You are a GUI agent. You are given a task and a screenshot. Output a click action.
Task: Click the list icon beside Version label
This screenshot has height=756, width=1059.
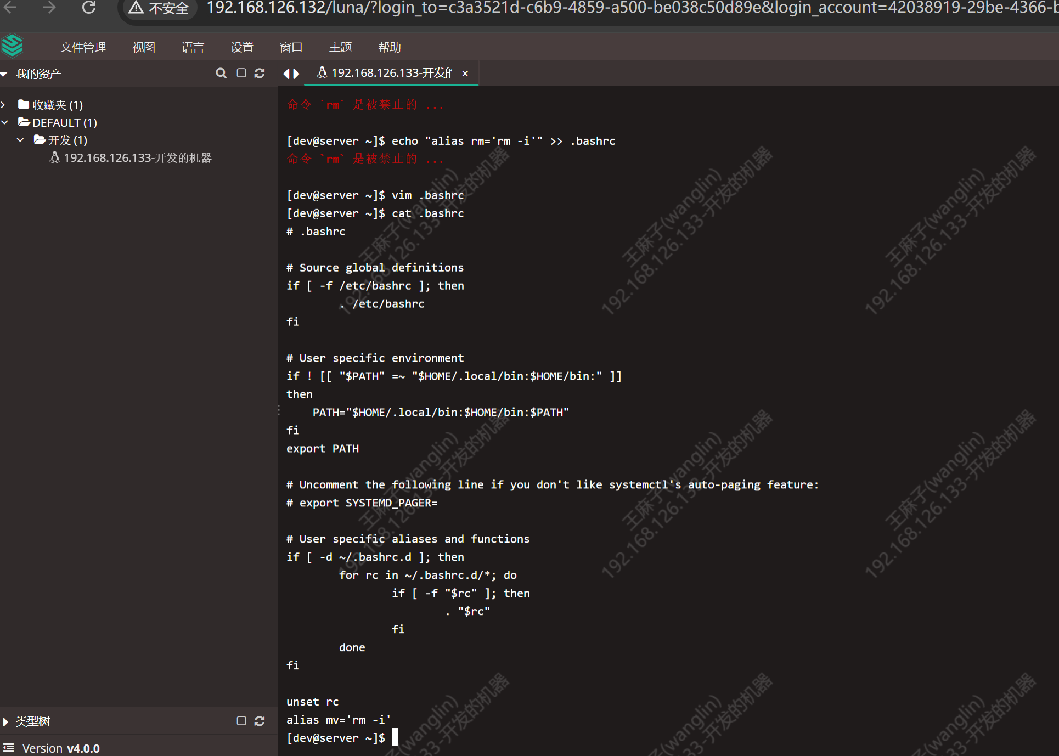pyautogui.click(x=9, y=748)
